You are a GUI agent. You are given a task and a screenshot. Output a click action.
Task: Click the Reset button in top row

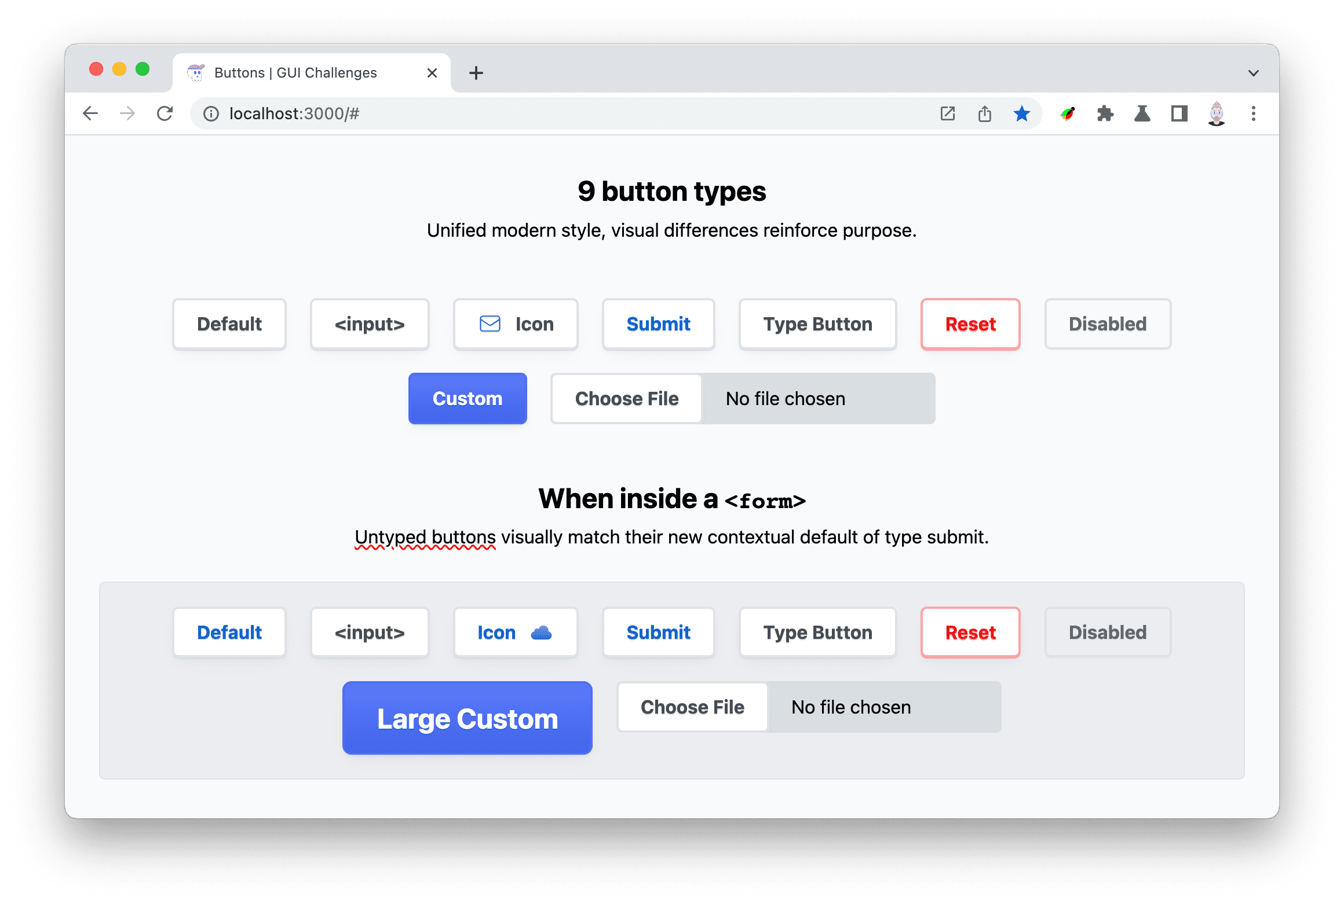pyautogui.click(x=969, y=324)
